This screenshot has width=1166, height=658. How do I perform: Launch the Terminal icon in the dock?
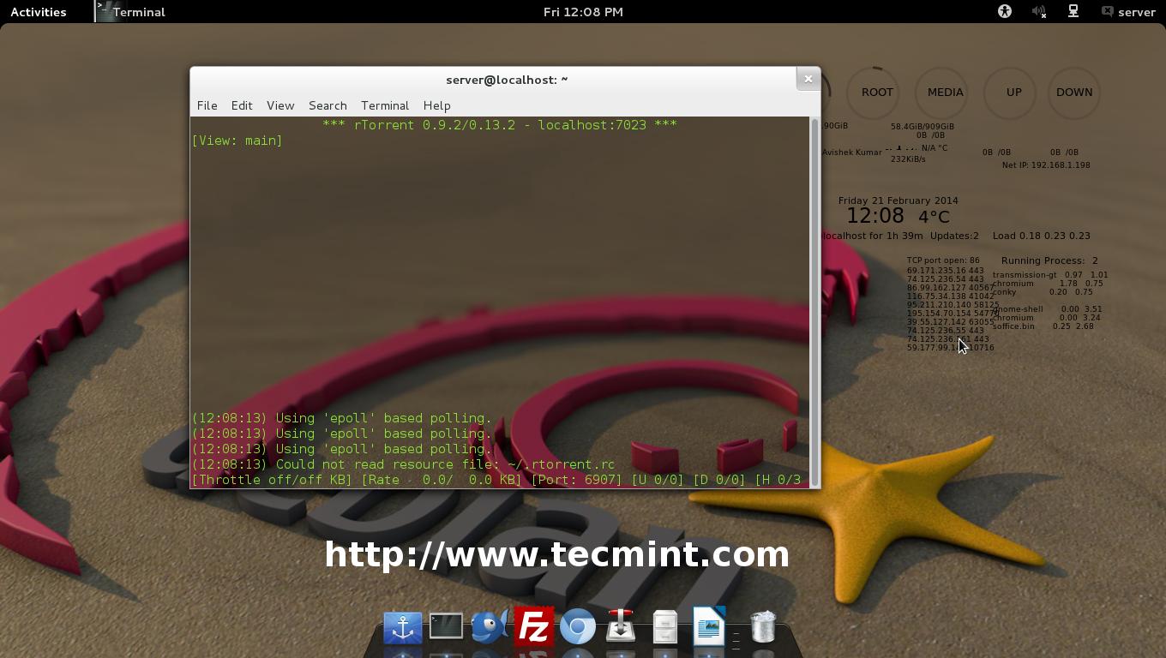(x=446, y=627)
